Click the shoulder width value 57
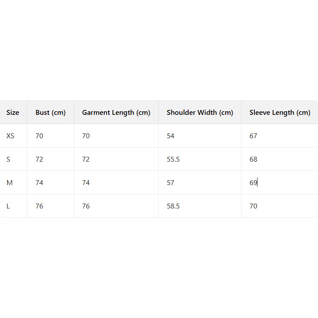Screen dimensions: 318x318 click(170, 183)
